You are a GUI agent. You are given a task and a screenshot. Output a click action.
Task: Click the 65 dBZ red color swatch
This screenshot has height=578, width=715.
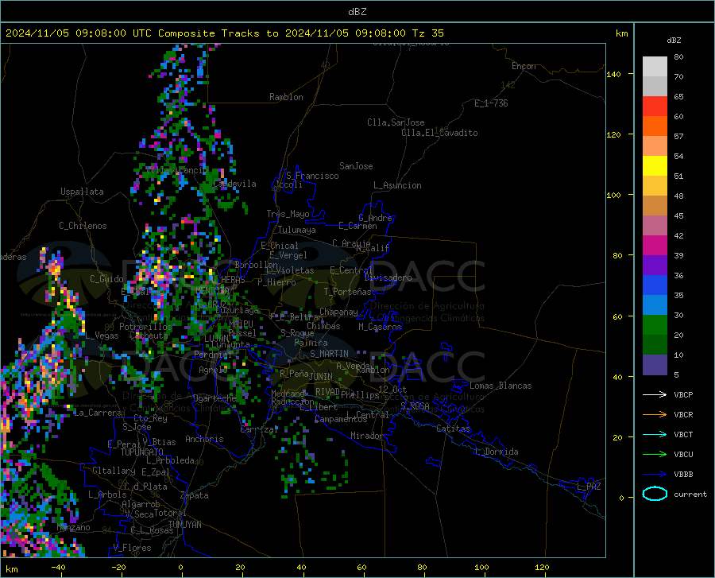point(655,107)
